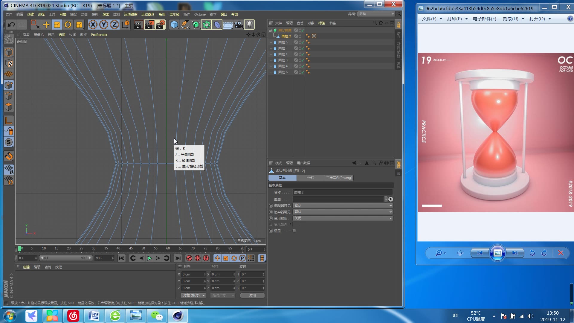Lock movement to the X axis
Viewport: 574px width, 323px height.
coord(93,25)
